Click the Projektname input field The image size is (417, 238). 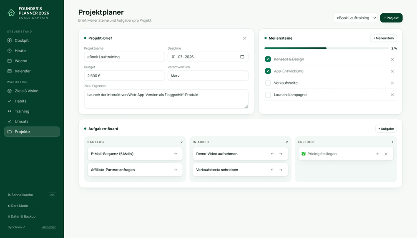click(x=124, y=57)
